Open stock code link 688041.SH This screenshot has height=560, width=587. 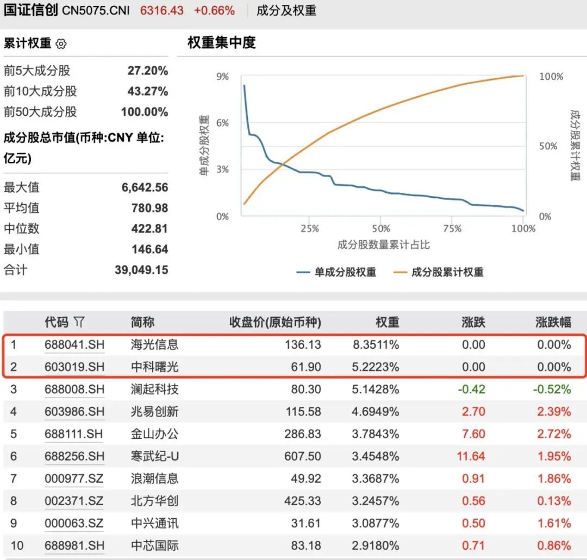(x=74, y=344)
